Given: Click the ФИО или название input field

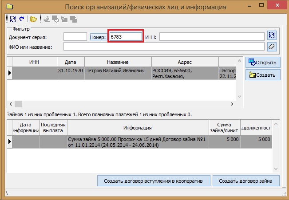Looking at the screenshot, I should click(x=164, y=47).
